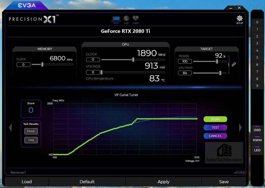
Task: Click the PASS test result button
Action: (x=31, y=131)
